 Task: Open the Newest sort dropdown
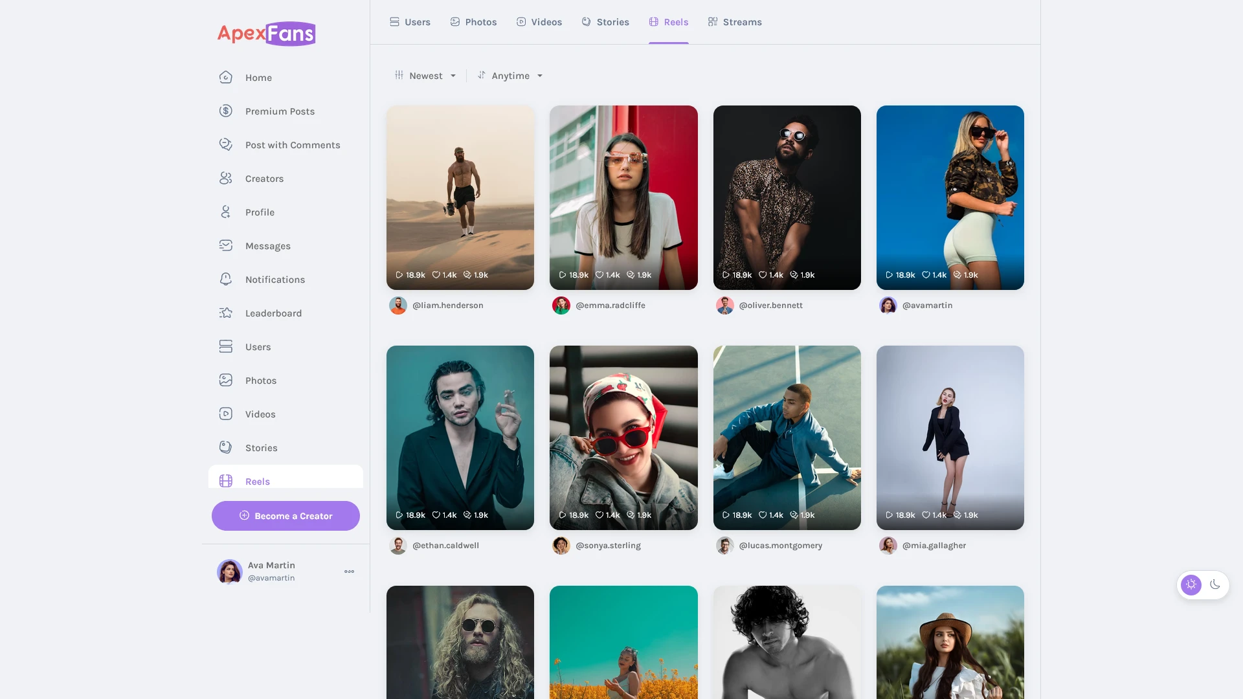425,76
